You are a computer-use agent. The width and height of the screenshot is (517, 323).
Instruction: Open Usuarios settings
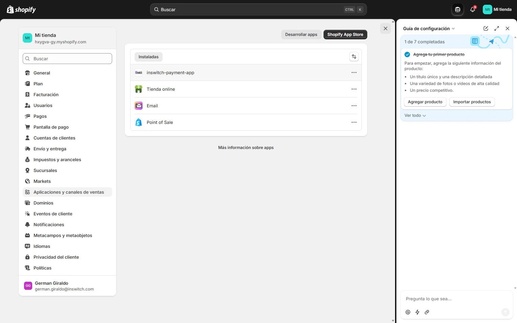coord(67,105)
